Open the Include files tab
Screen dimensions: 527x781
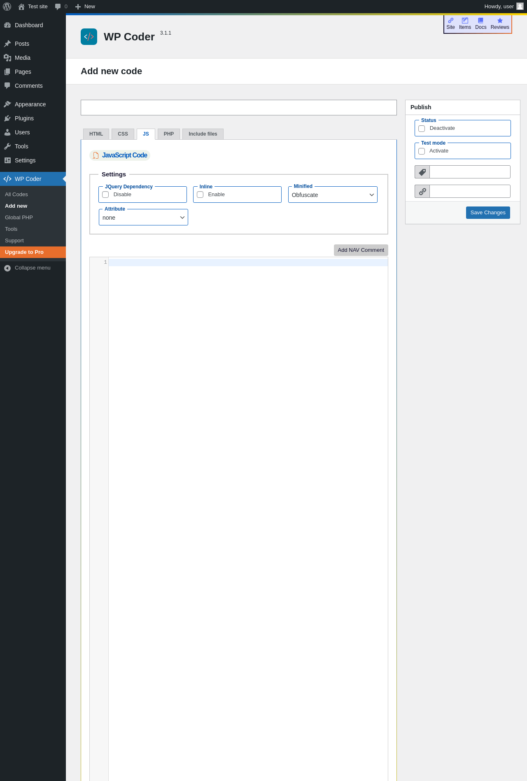(203, 134)
